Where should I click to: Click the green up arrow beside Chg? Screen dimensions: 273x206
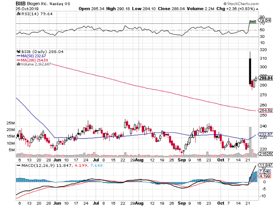click(x=257, y=8)
